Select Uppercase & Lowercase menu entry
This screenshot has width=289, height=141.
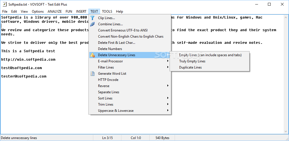click(x=130, y=111)
